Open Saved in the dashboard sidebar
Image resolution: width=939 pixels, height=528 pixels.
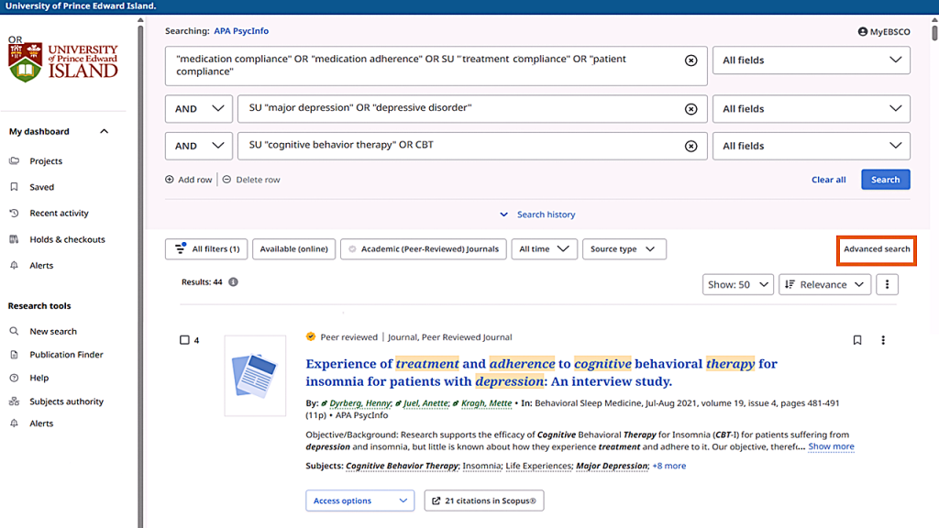(x=41, y=187)
